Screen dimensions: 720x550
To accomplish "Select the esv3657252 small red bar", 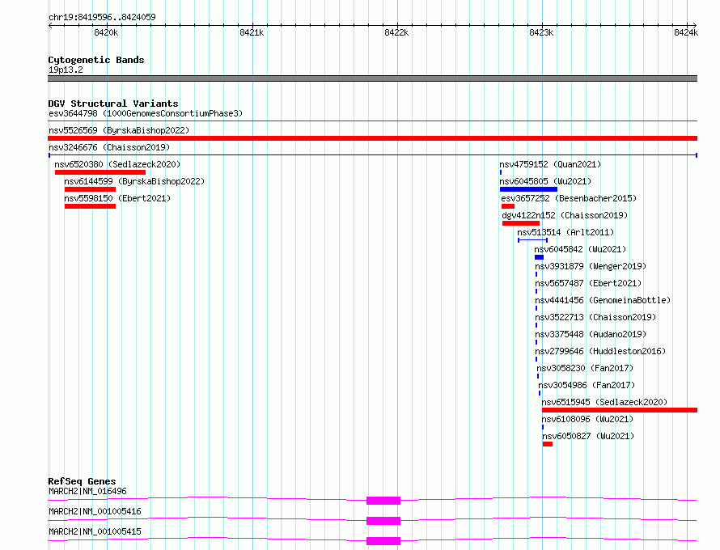I will (508, 206).
